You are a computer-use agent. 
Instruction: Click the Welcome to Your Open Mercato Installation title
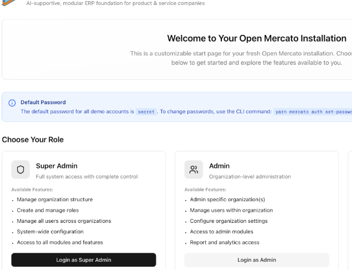(256, 38)
